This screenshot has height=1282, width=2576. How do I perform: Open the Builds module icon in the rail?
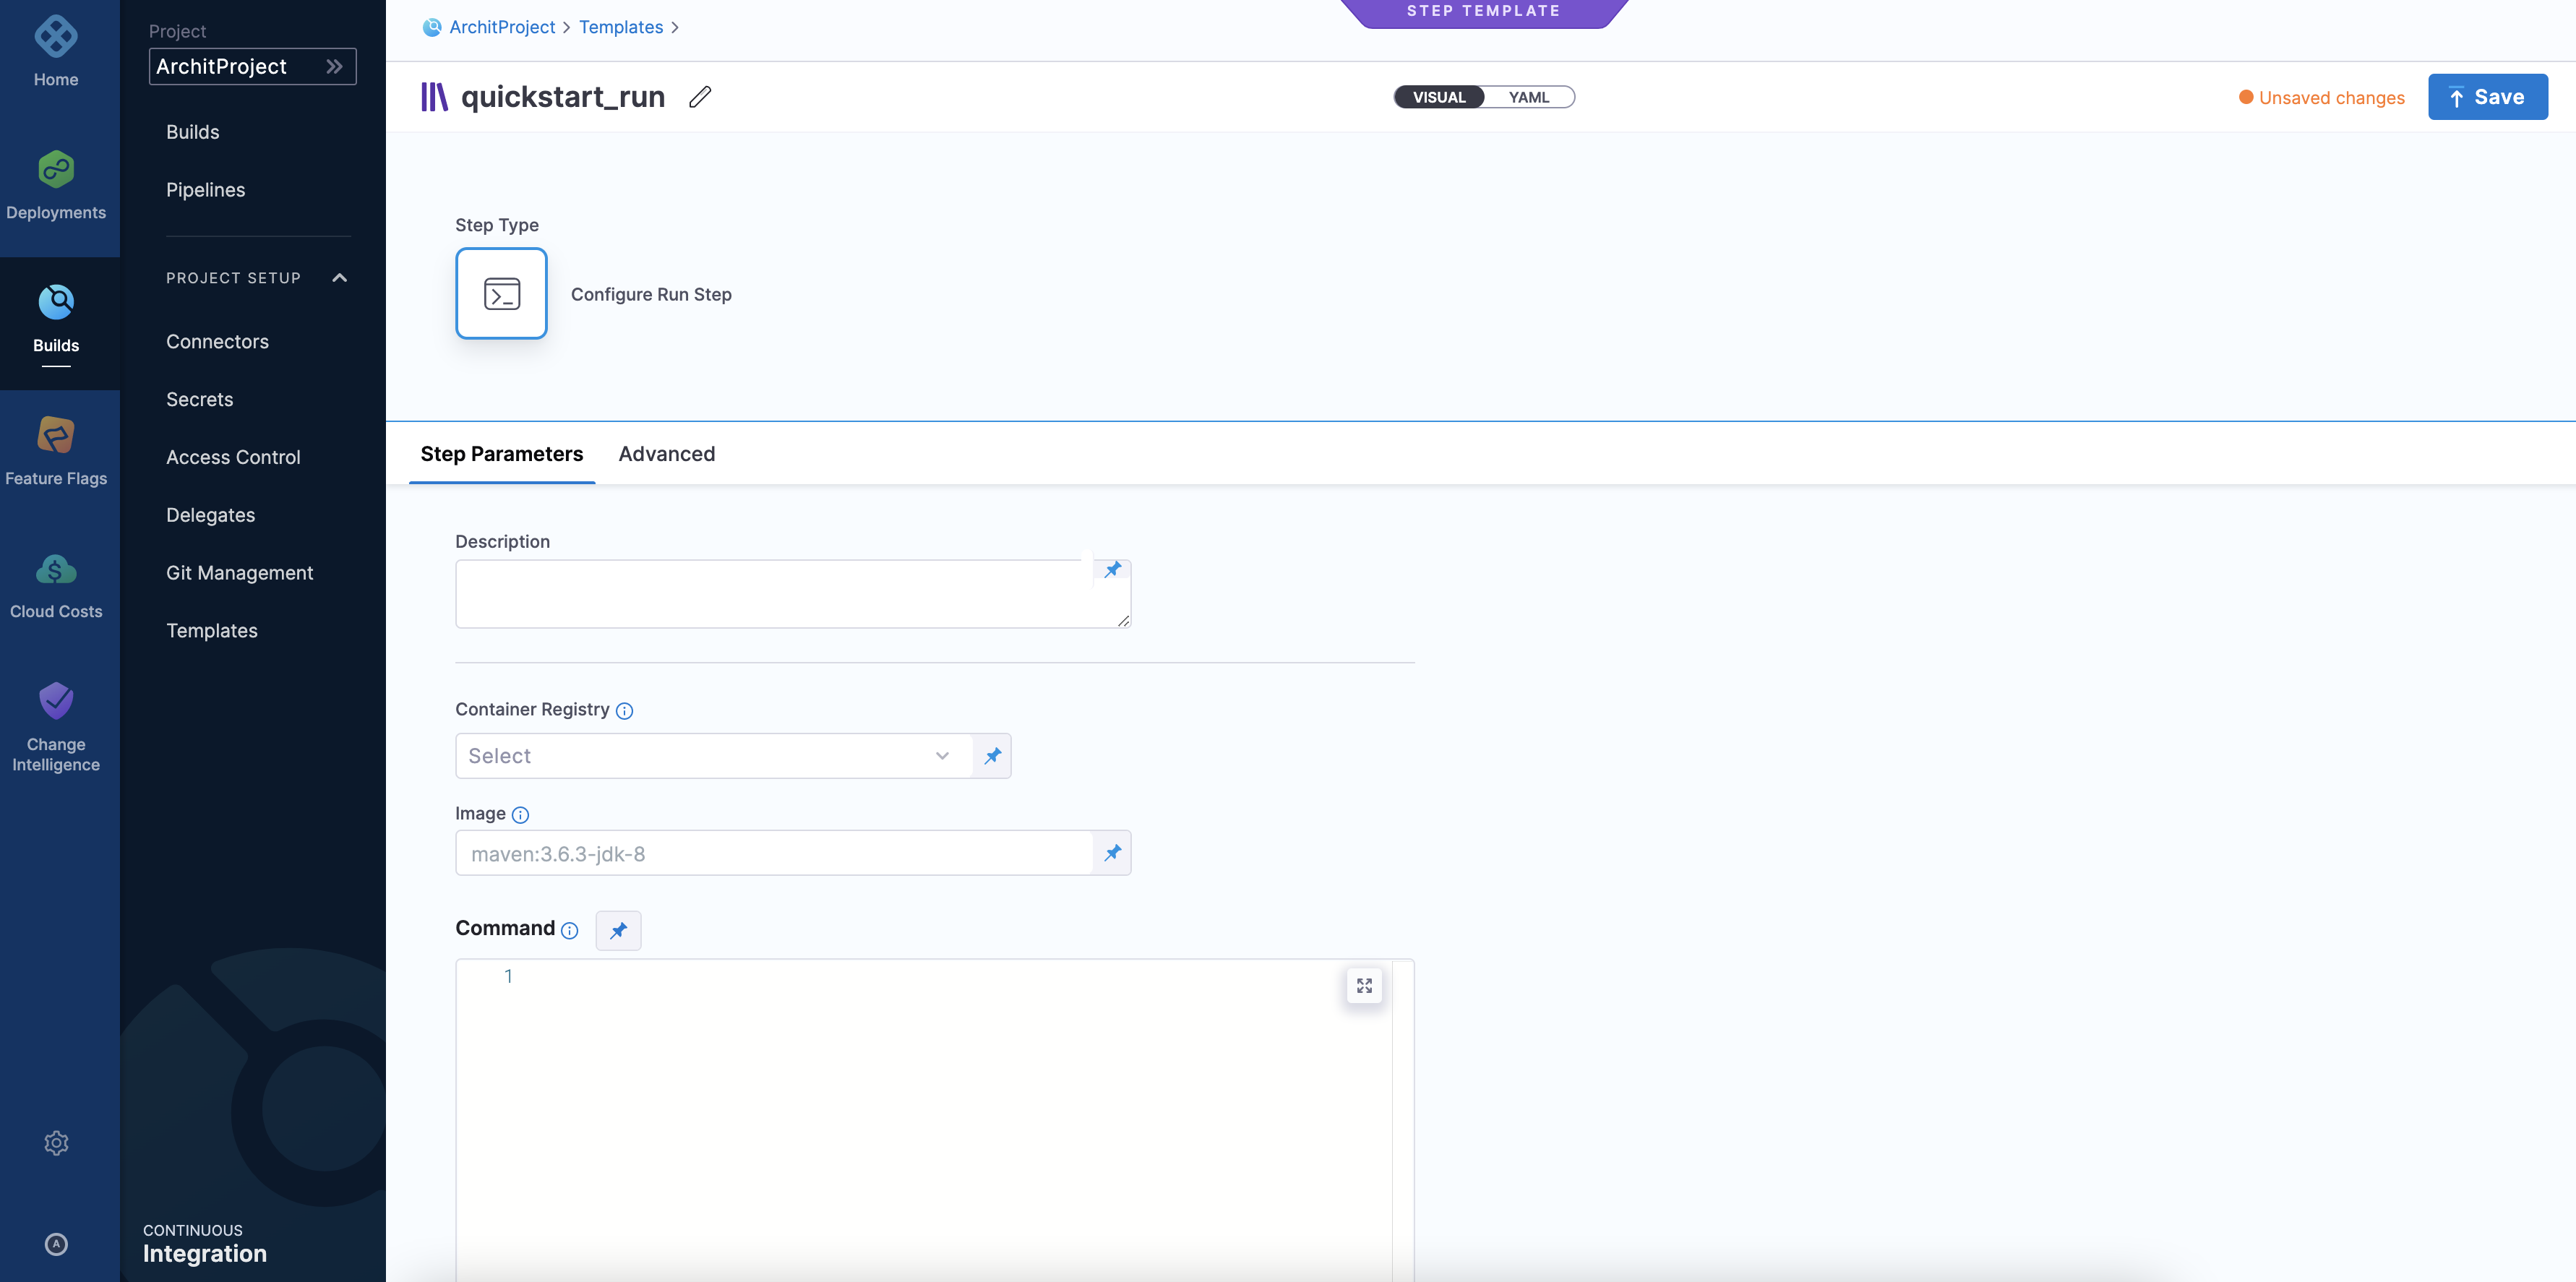pyautogui.click(x=56, y=301)
